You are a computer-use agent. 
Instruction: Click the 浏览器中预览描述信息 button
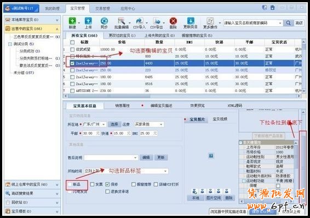click(228, 211)
